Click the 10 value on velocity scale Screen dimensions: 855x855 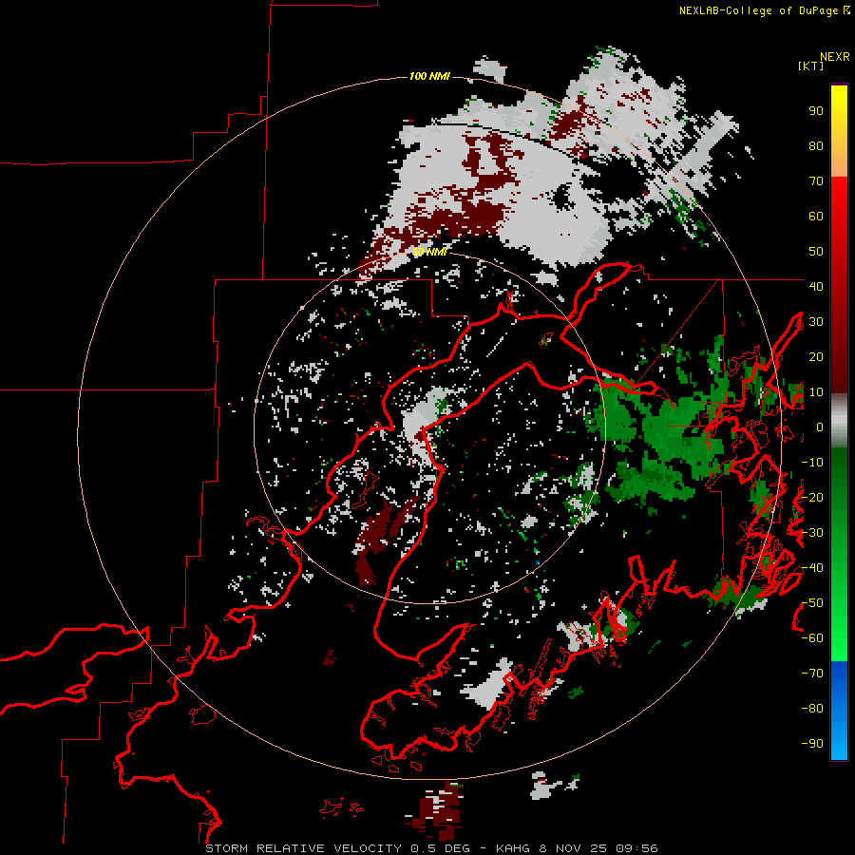[x=816, y=392]
